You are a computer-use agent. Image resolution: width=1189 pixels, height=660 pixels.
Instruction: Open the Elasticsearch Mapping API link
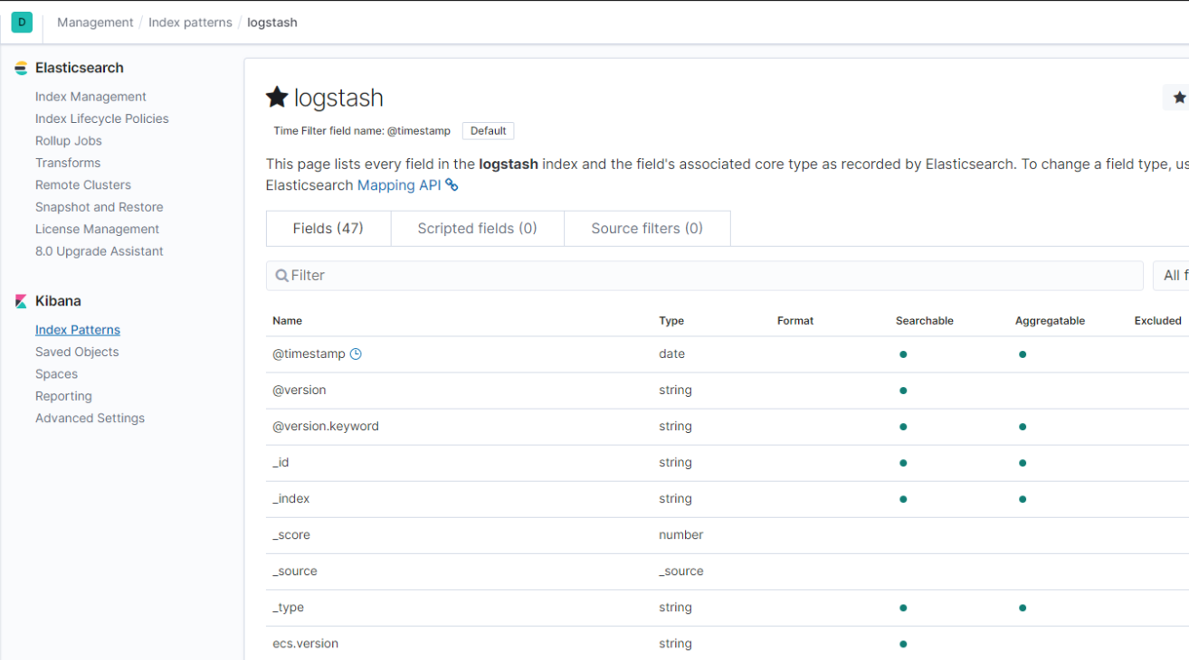(398, 185)
